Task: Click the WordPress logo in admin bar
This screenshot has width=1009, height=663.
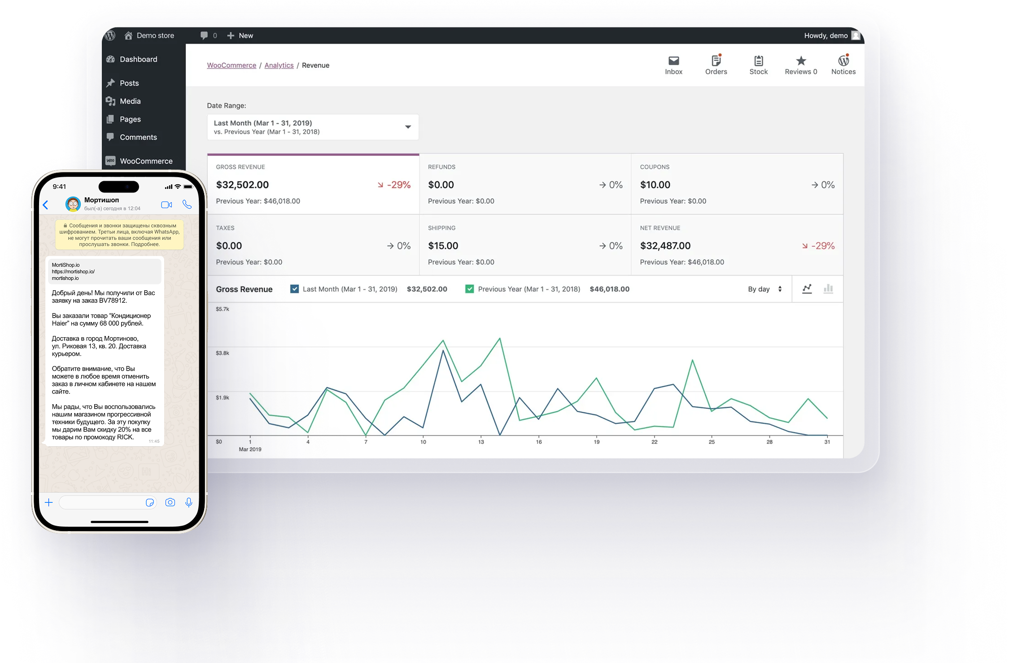Action: tap(110, 35)
